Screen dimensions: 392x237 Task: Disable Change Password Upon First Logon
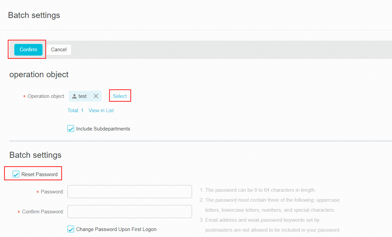tap(71, 229)
